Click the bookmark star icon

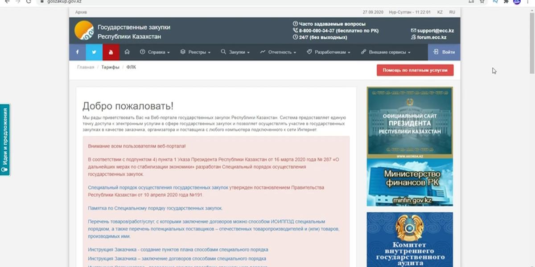coord(482,2)
